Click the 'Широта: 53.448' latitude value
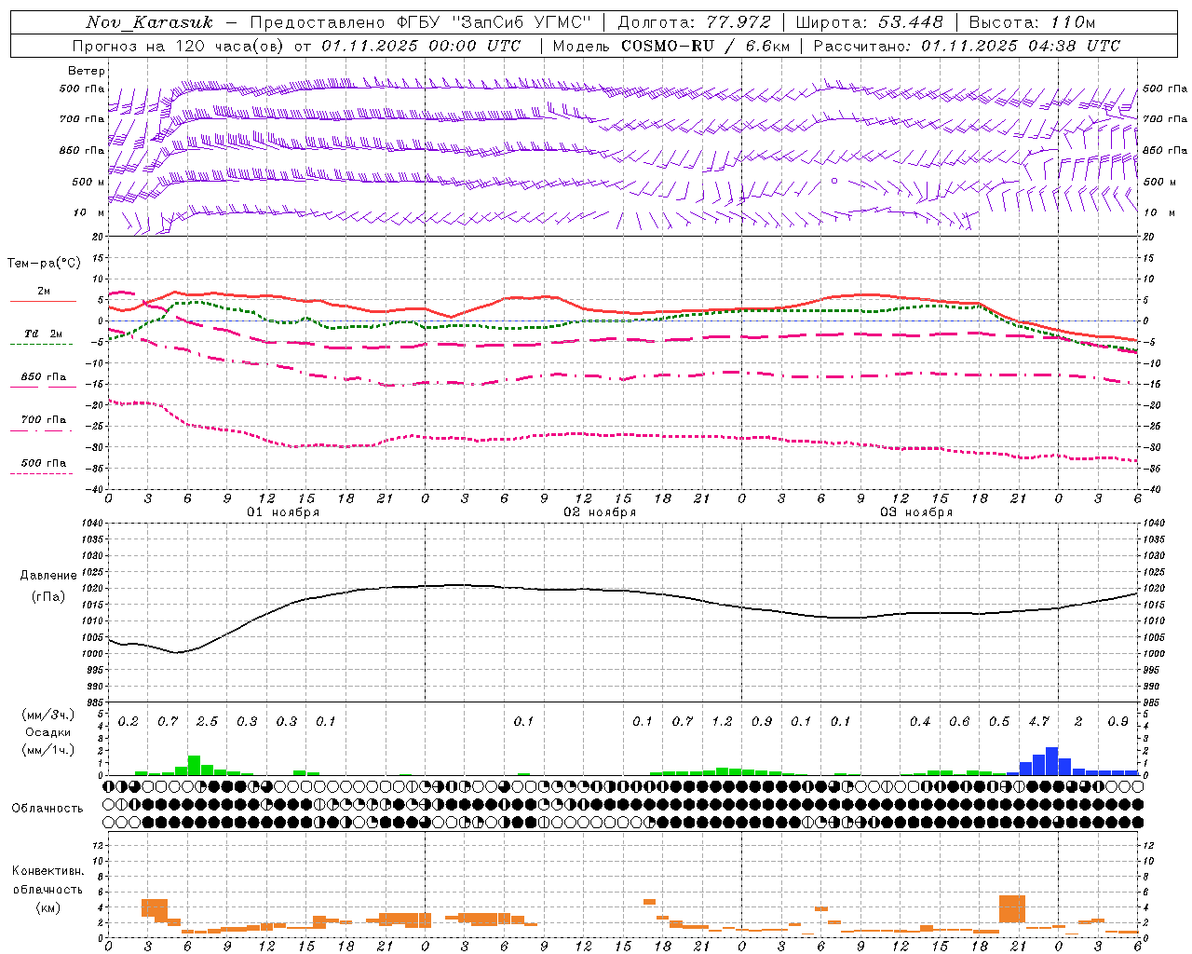The width and height of the screenshot is (1192, 954). point(869,22)
